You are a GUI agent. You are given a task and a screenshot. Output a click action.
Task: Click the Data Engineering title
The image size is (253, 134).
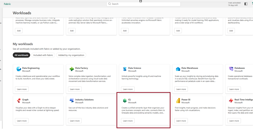tap(31, 68)
